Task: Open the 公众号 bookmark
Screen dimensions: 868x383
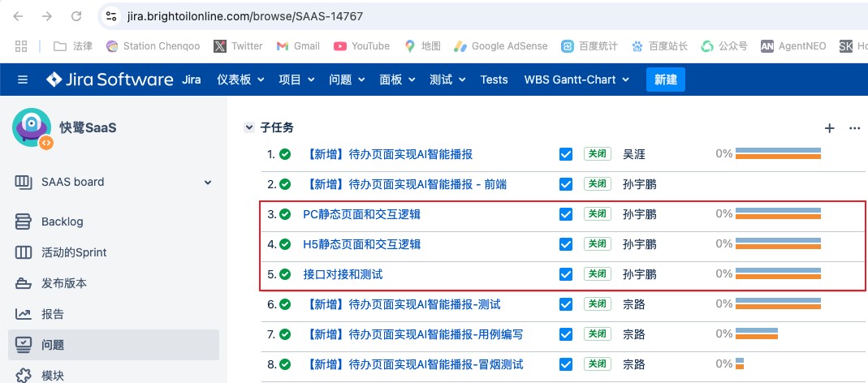Action: [x=724, y=46]
